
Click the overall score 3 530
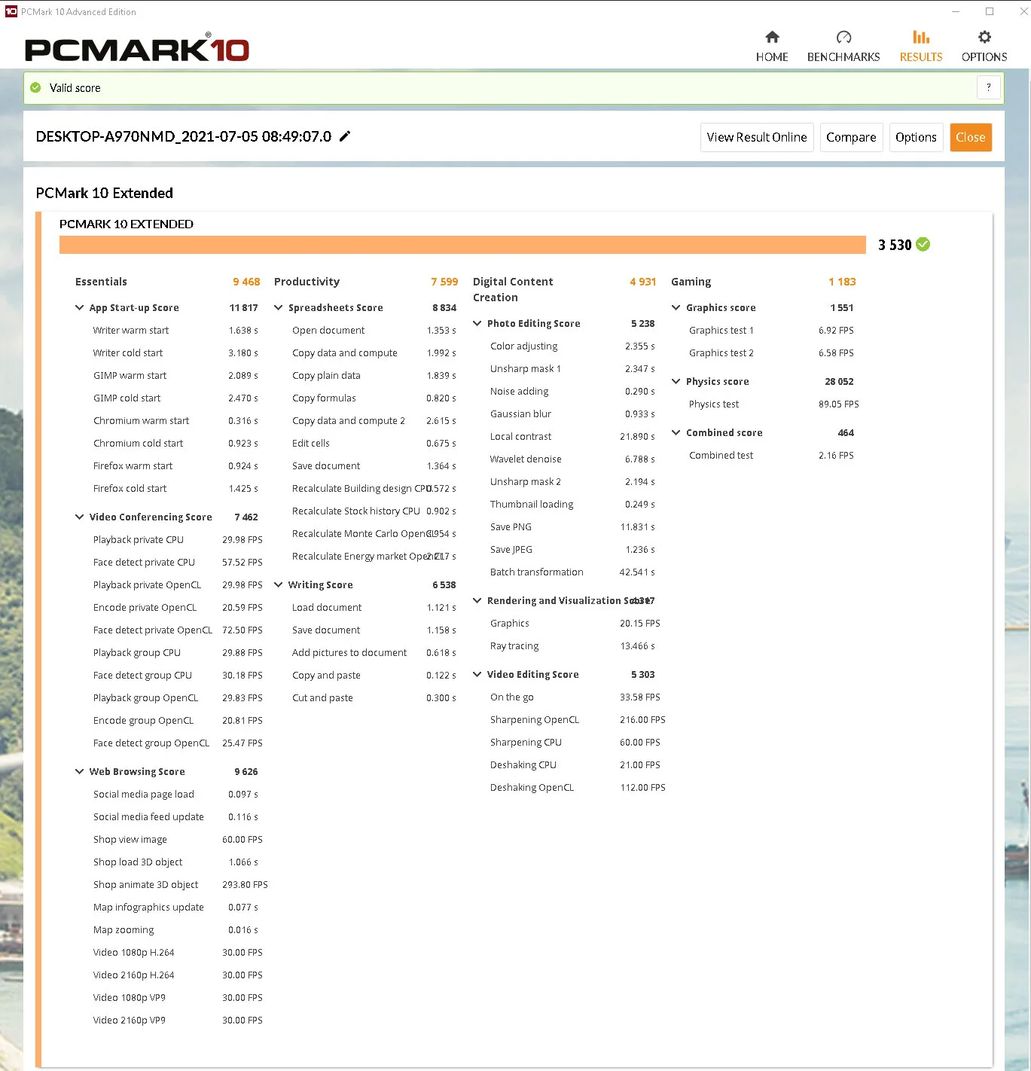(895, 245)
